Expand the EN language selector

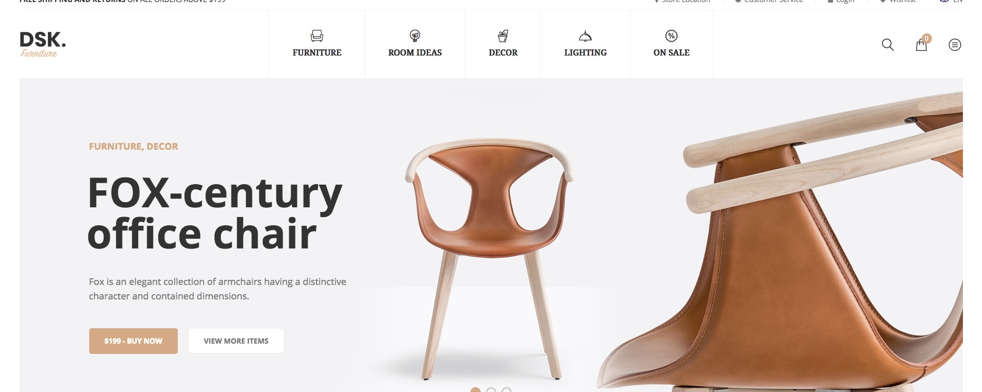[952, 2]
